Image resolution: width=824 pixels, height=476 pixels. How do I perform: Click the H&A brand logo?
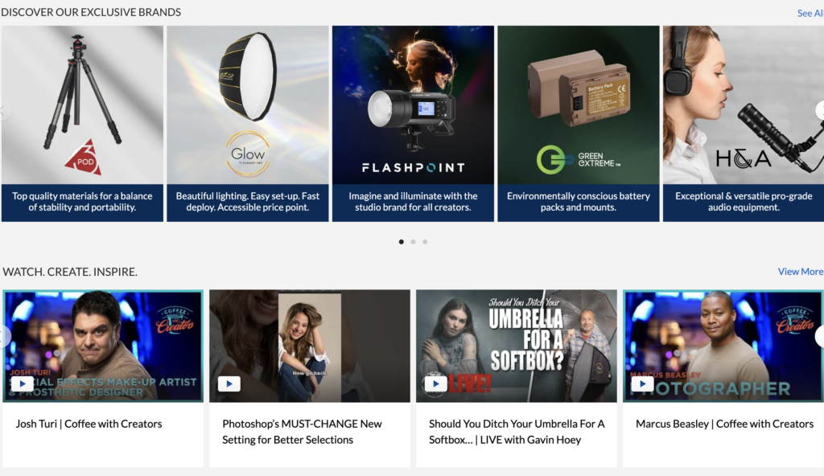[x=743, y=158]
